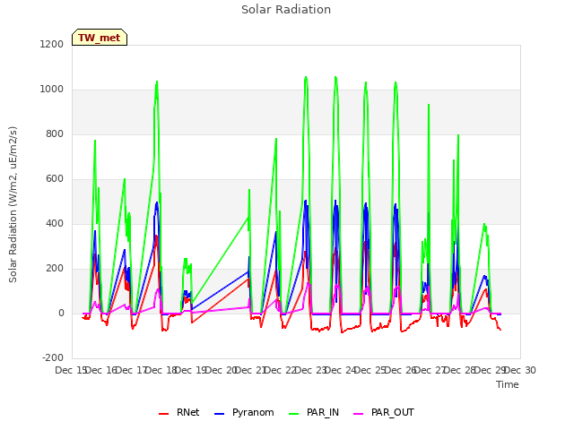Image resolution: width=574 pixels, height=430 pixels.
Task: Click the TW_met annotation label
Action: (100, 38)
